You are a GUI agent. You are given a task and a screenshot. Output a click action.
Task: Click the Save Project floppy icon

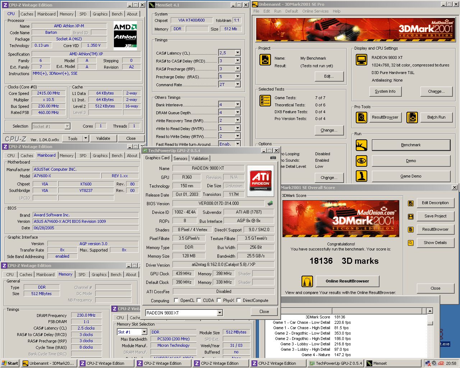411,216
